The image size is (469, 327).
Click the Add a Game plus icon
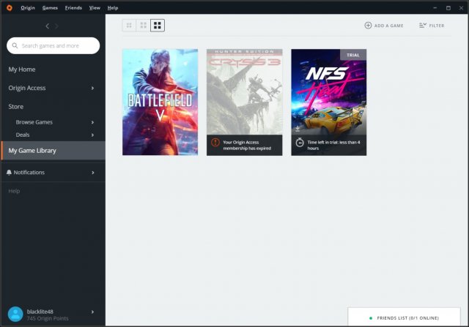[x=368, y=26]
